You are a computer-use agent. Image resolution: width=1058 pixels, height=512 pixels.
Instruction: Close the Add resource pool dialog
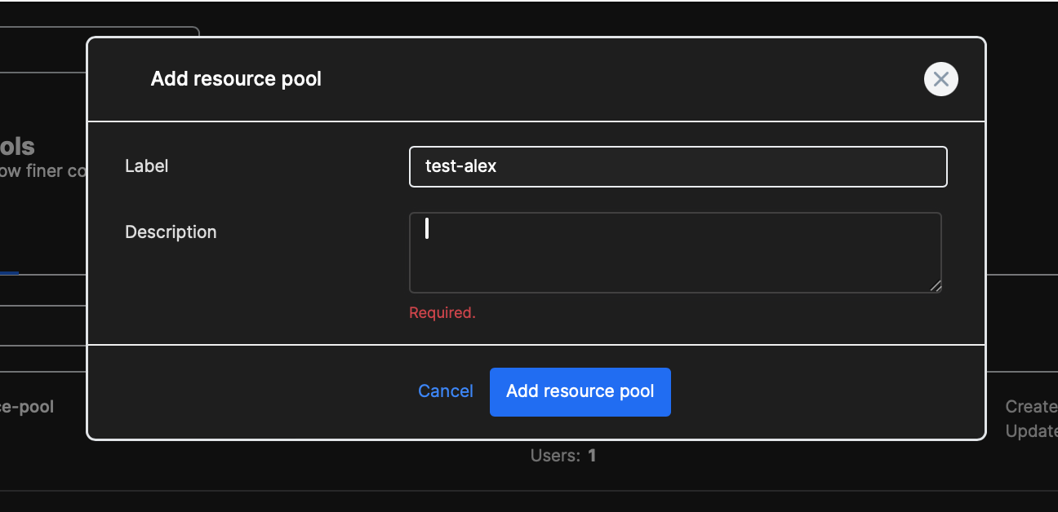(940, 79)
